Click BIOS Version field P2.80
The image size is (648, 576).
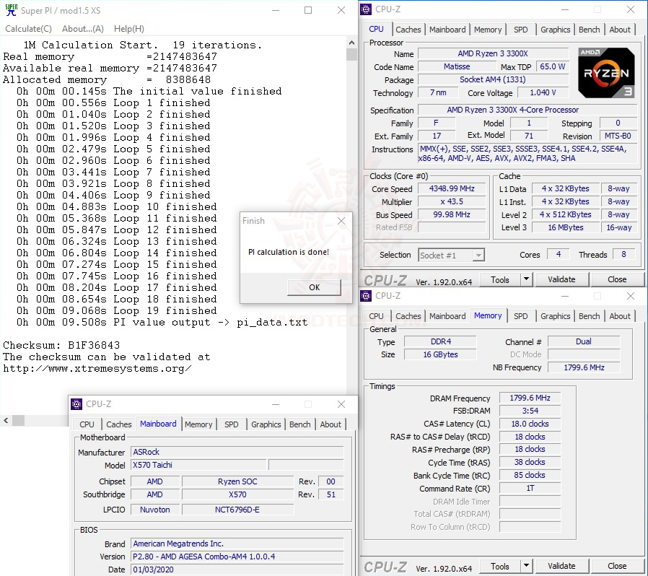pos(237,557)
